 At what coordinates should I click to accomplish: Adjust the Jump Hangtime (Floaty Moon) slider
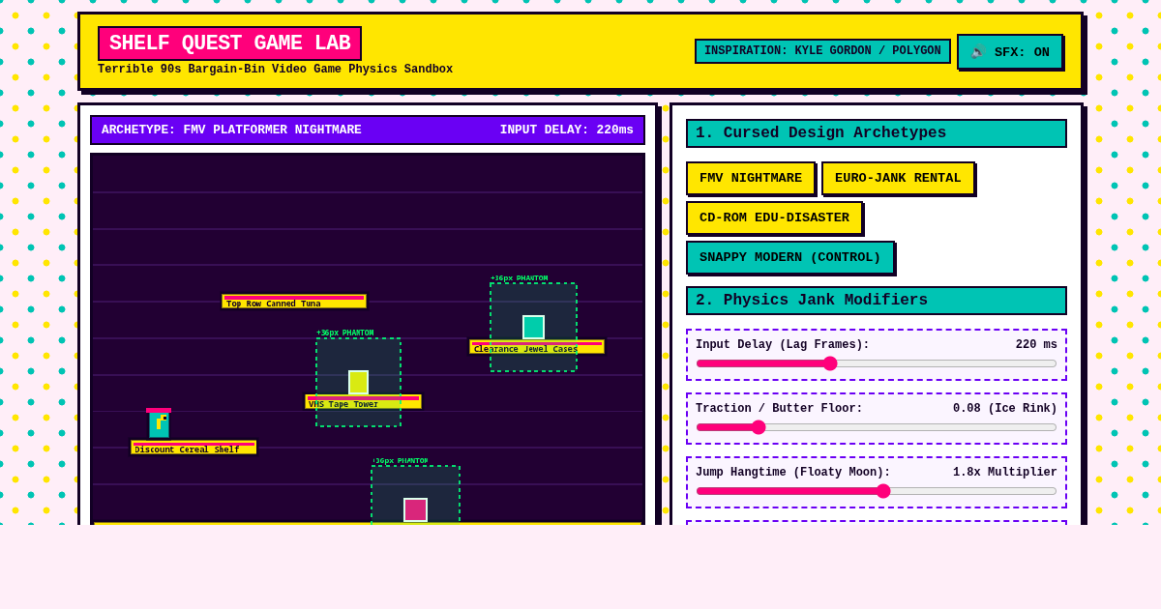[x=877, y=491]
